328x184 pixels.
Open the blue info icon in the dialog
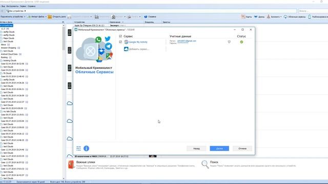point(86,148)
